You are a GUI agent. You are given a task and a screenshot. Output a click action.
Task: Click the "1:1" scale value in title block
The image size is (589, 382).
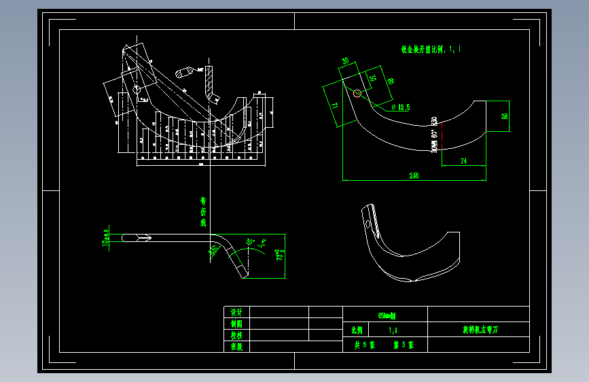[393, 330]
